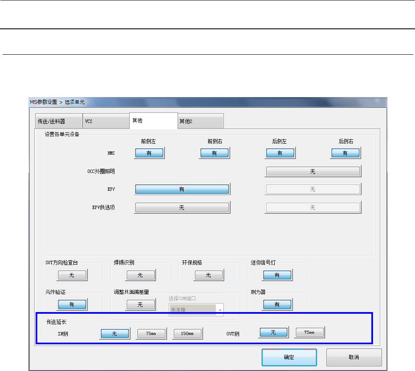Toggle HMS 后侧左 button
Image resolution: width=415 pixels, height=371 pixels.
[x=280, y=153]
